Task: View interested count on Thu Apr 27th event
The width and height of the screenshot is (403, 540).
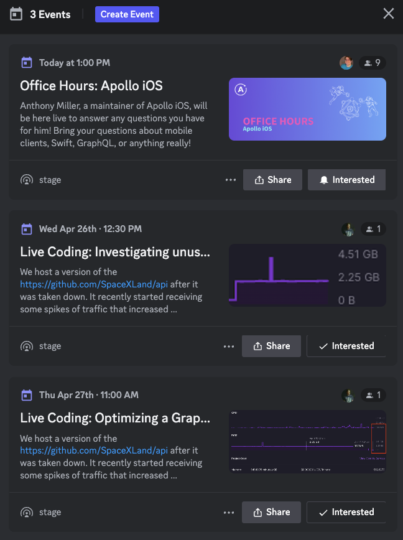Action: [x=373, y=395]
